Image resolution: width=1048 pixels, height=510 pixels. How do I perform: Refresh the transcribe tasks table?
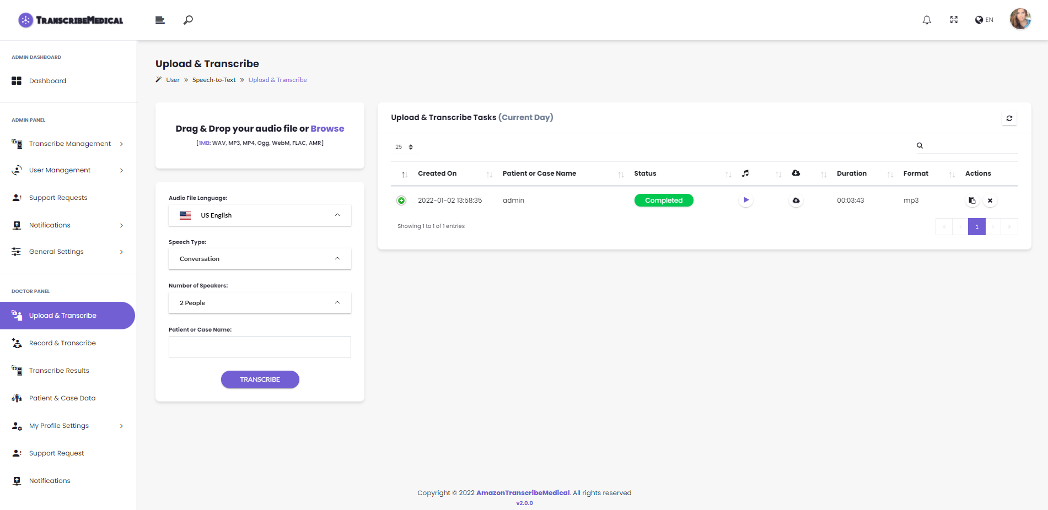click(x=1009, y=118)
